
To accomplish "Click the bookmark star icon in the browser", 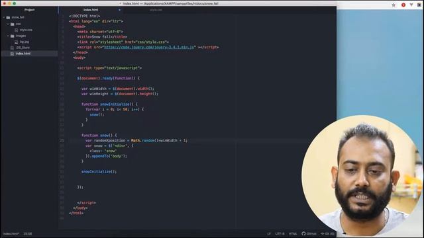I will [394, 5].
